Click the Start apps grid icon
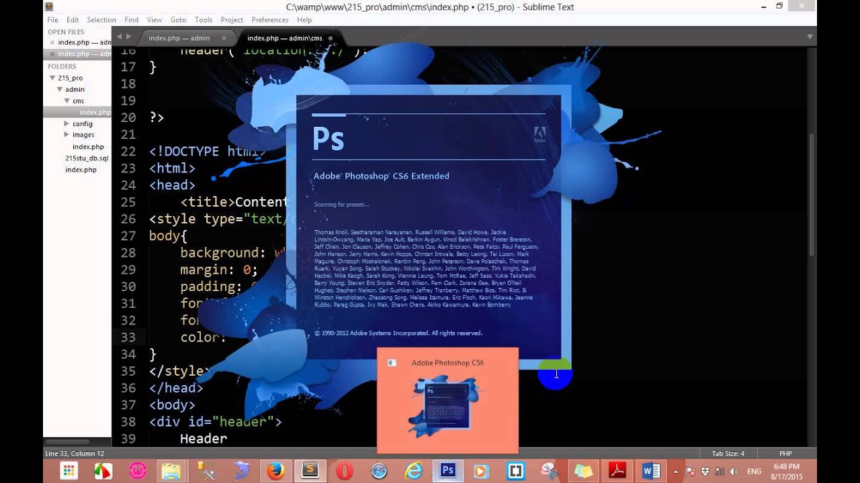Viewport: 860px width, 483px height. click(69, 471)
